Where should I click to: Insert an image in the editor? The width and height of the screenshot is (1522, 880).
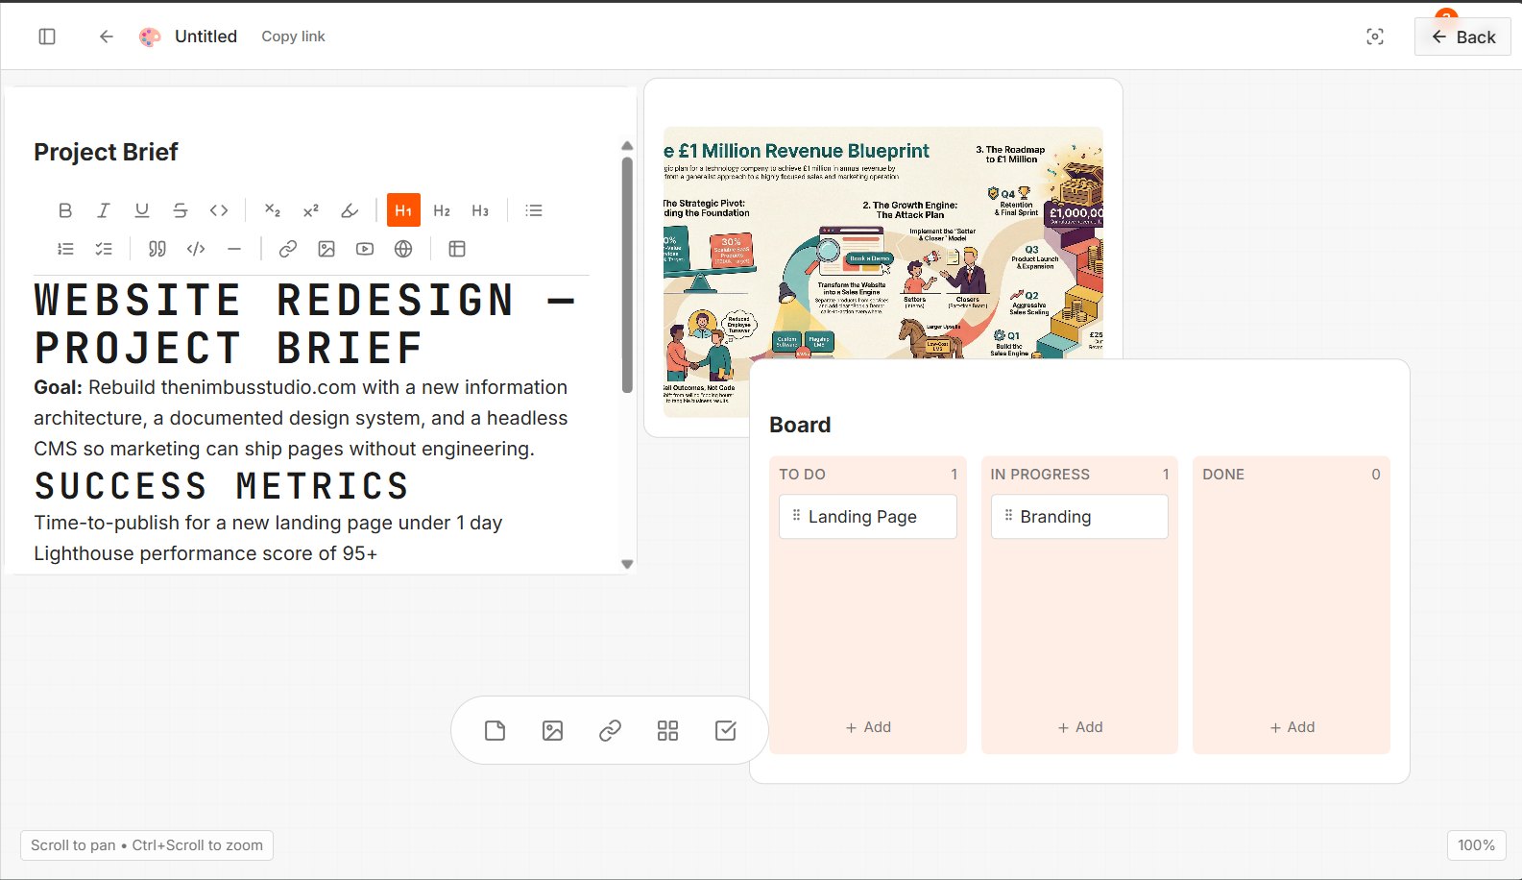click(x=326, y=249)
